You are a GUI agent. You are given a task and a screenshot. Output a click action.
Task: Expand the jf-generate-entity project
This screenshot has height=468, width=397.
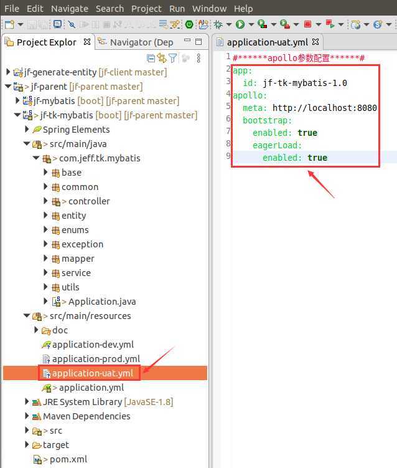click(8, 72)
